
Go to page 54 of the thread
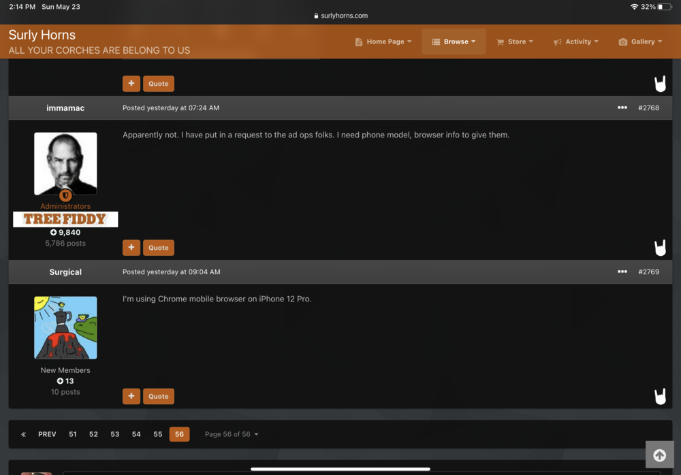tap(136, 434)
